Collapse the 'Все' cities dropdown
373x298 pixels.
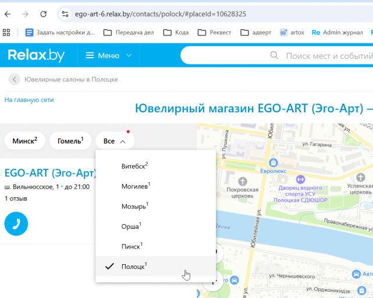pos(115,141)
